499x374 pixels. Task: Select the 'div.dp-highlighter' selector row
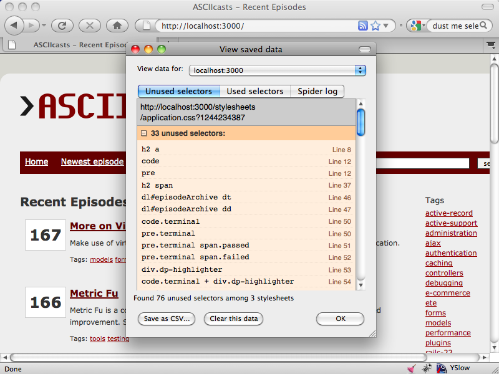coord(246,269)
